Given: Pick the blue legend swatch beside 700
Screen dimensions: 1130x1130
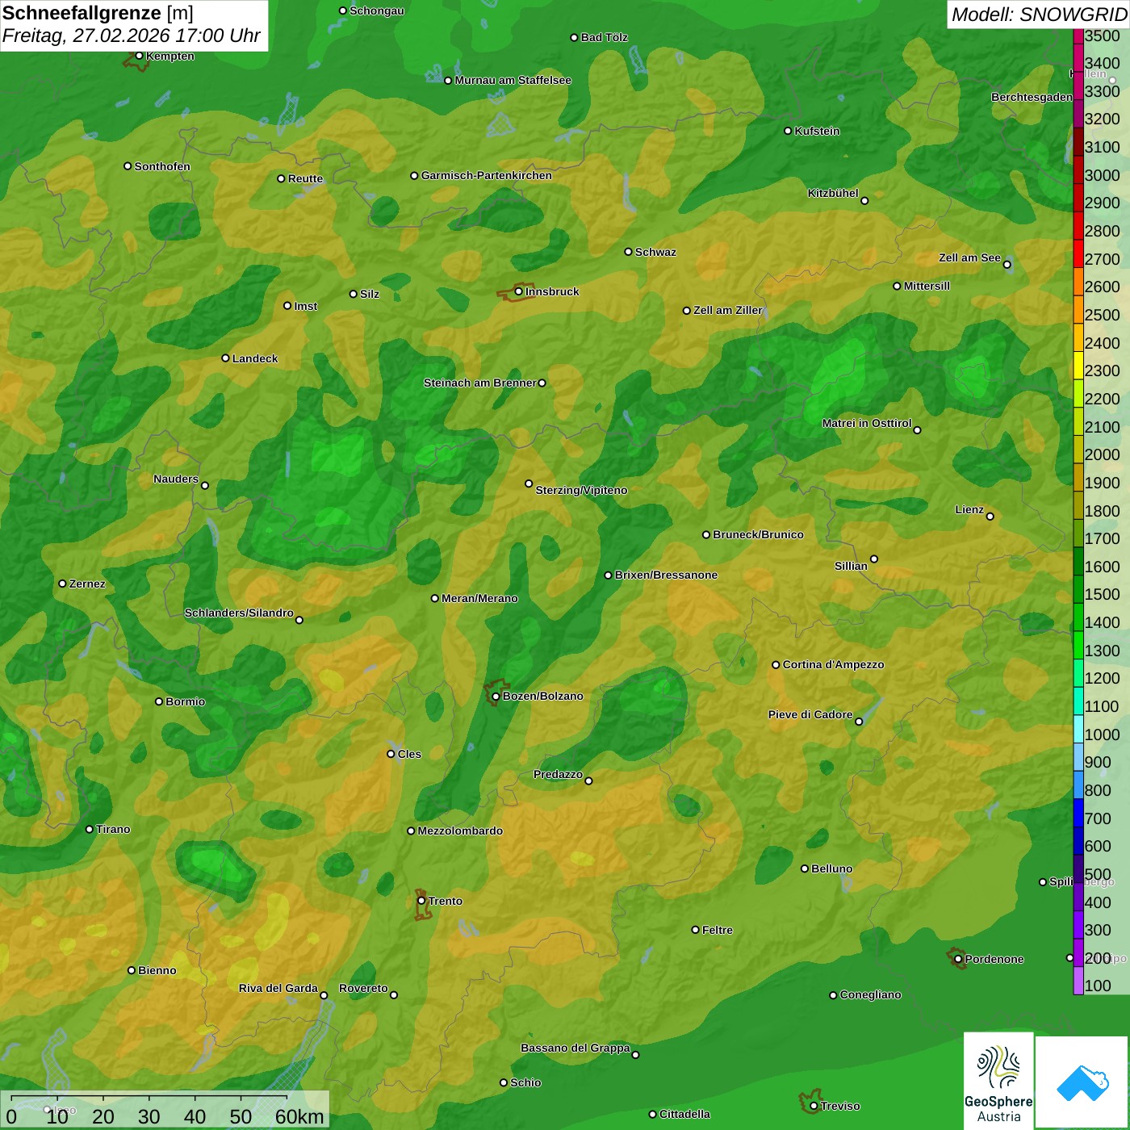Looking at the screenshot, I should click(x=1078, y=812).
